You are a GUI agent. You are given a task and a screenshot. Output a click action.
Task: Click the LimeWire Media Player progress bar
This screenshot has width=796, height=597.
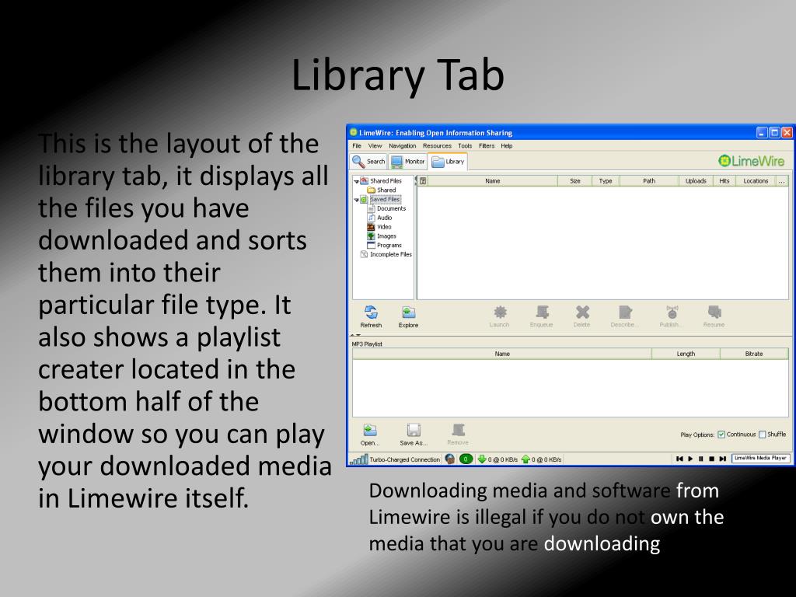[x=761, y=459]
